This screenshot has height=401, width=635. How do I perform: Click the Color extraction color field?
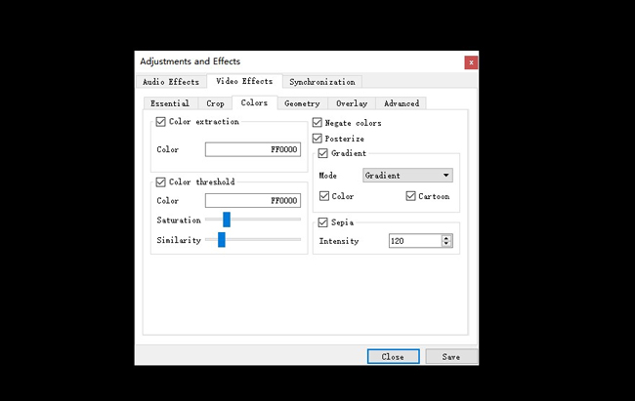click(x=253, y=149)
